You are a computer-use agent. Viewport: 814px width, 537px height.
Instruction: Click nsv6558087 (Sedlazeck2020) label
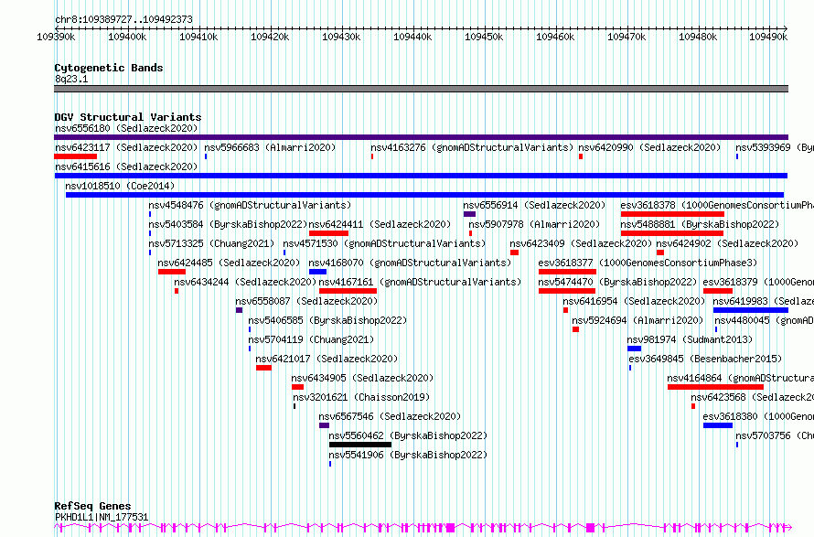pos(306,301)
